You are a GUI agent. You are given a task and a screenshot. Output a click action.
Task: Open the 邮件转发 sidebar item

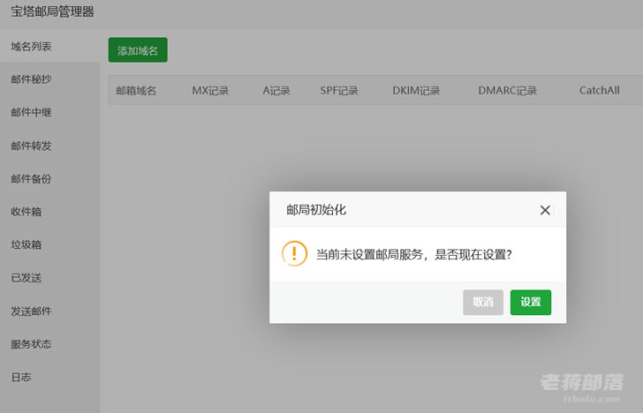(50, 146)
